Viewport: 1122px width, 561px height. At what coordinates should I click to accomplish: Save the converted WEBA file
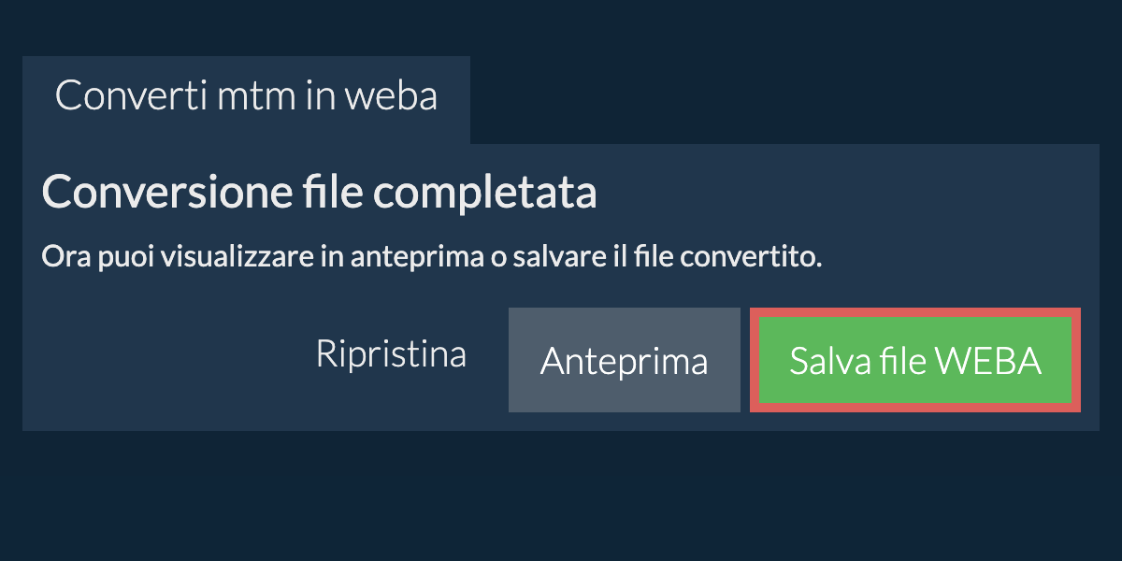tap(914, 360)
